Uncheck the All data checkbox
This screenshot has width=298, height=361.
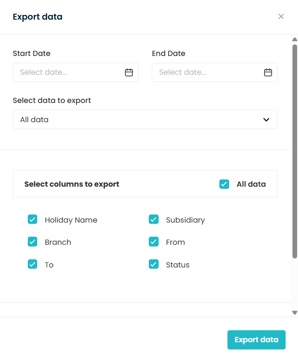coord(224,184)
